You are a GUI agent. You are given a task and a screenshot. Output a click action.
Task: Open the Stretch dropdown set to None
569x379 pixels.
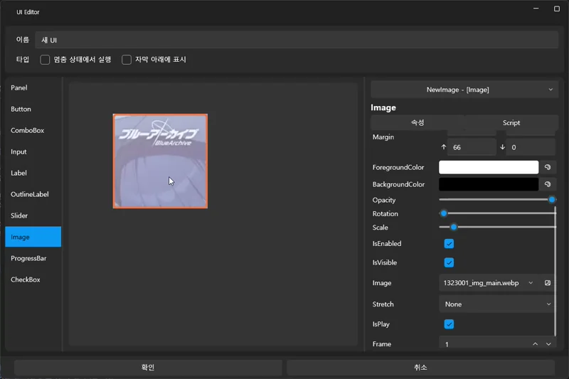496,304
